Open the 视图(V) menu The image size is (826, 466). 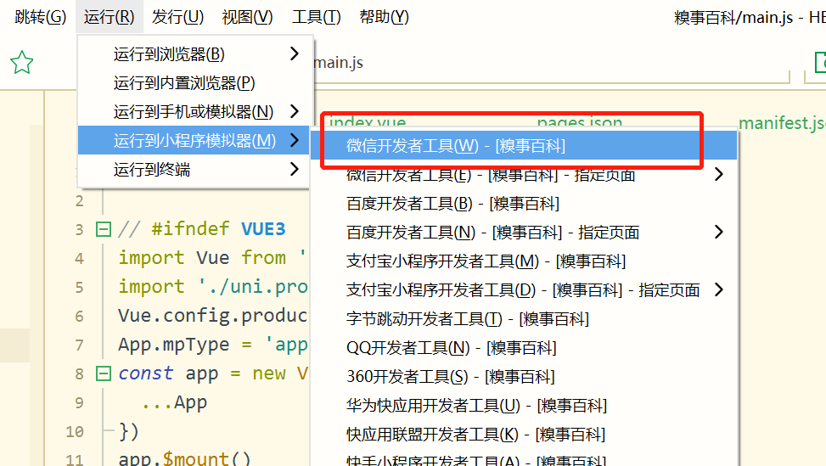247,17
